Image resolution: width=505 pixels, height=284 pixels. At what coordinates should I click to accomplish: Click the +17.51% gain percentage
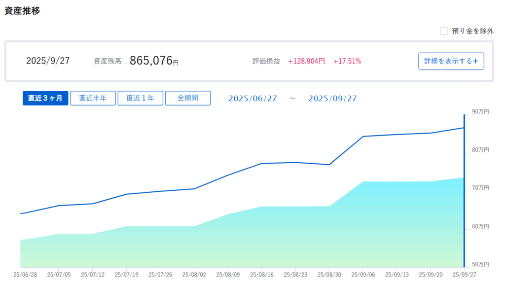point(347,62)
